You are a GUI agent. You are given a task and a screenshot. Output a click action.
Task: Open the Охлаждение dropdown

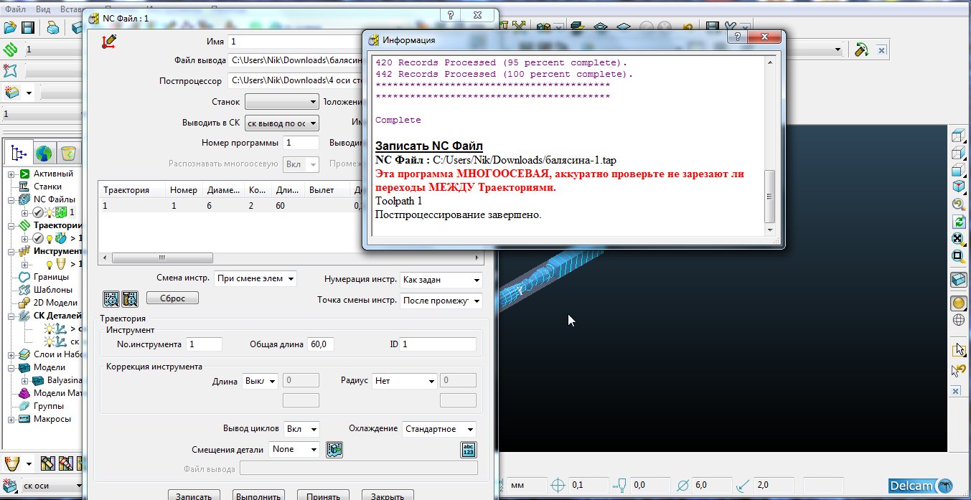(x=438, y=429)
